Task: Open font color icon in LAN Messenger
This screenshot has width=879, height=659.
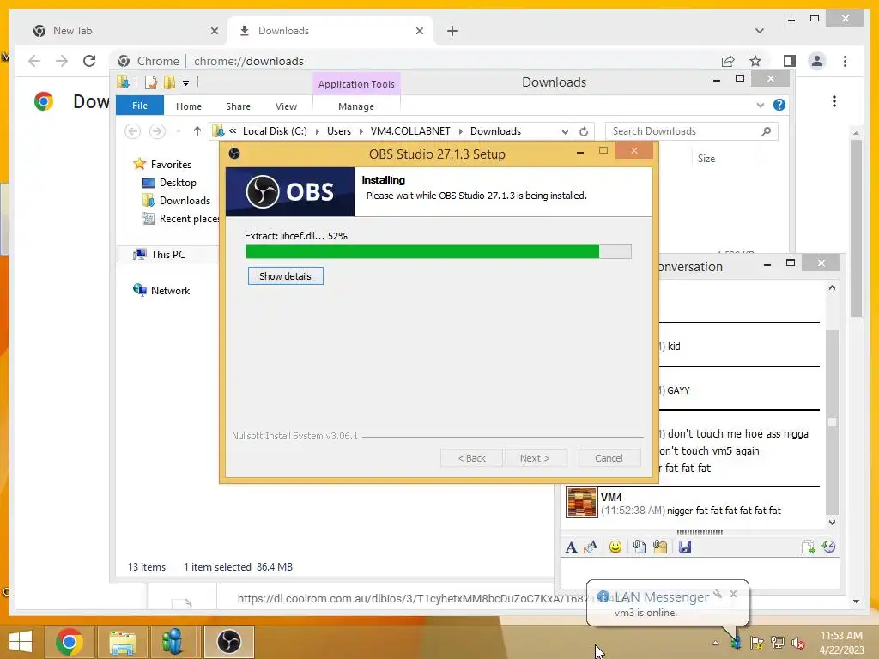Action: point(591,547)
